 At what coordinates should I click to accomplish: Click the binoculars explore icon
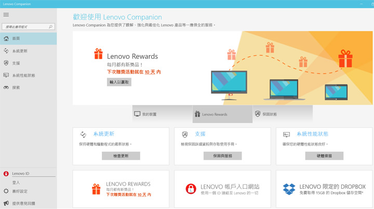pyautogui.click(x=6, y=87)
